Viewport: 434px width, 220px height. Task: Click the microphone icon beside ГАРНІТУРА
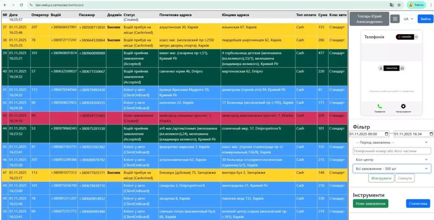click(381, 68)
